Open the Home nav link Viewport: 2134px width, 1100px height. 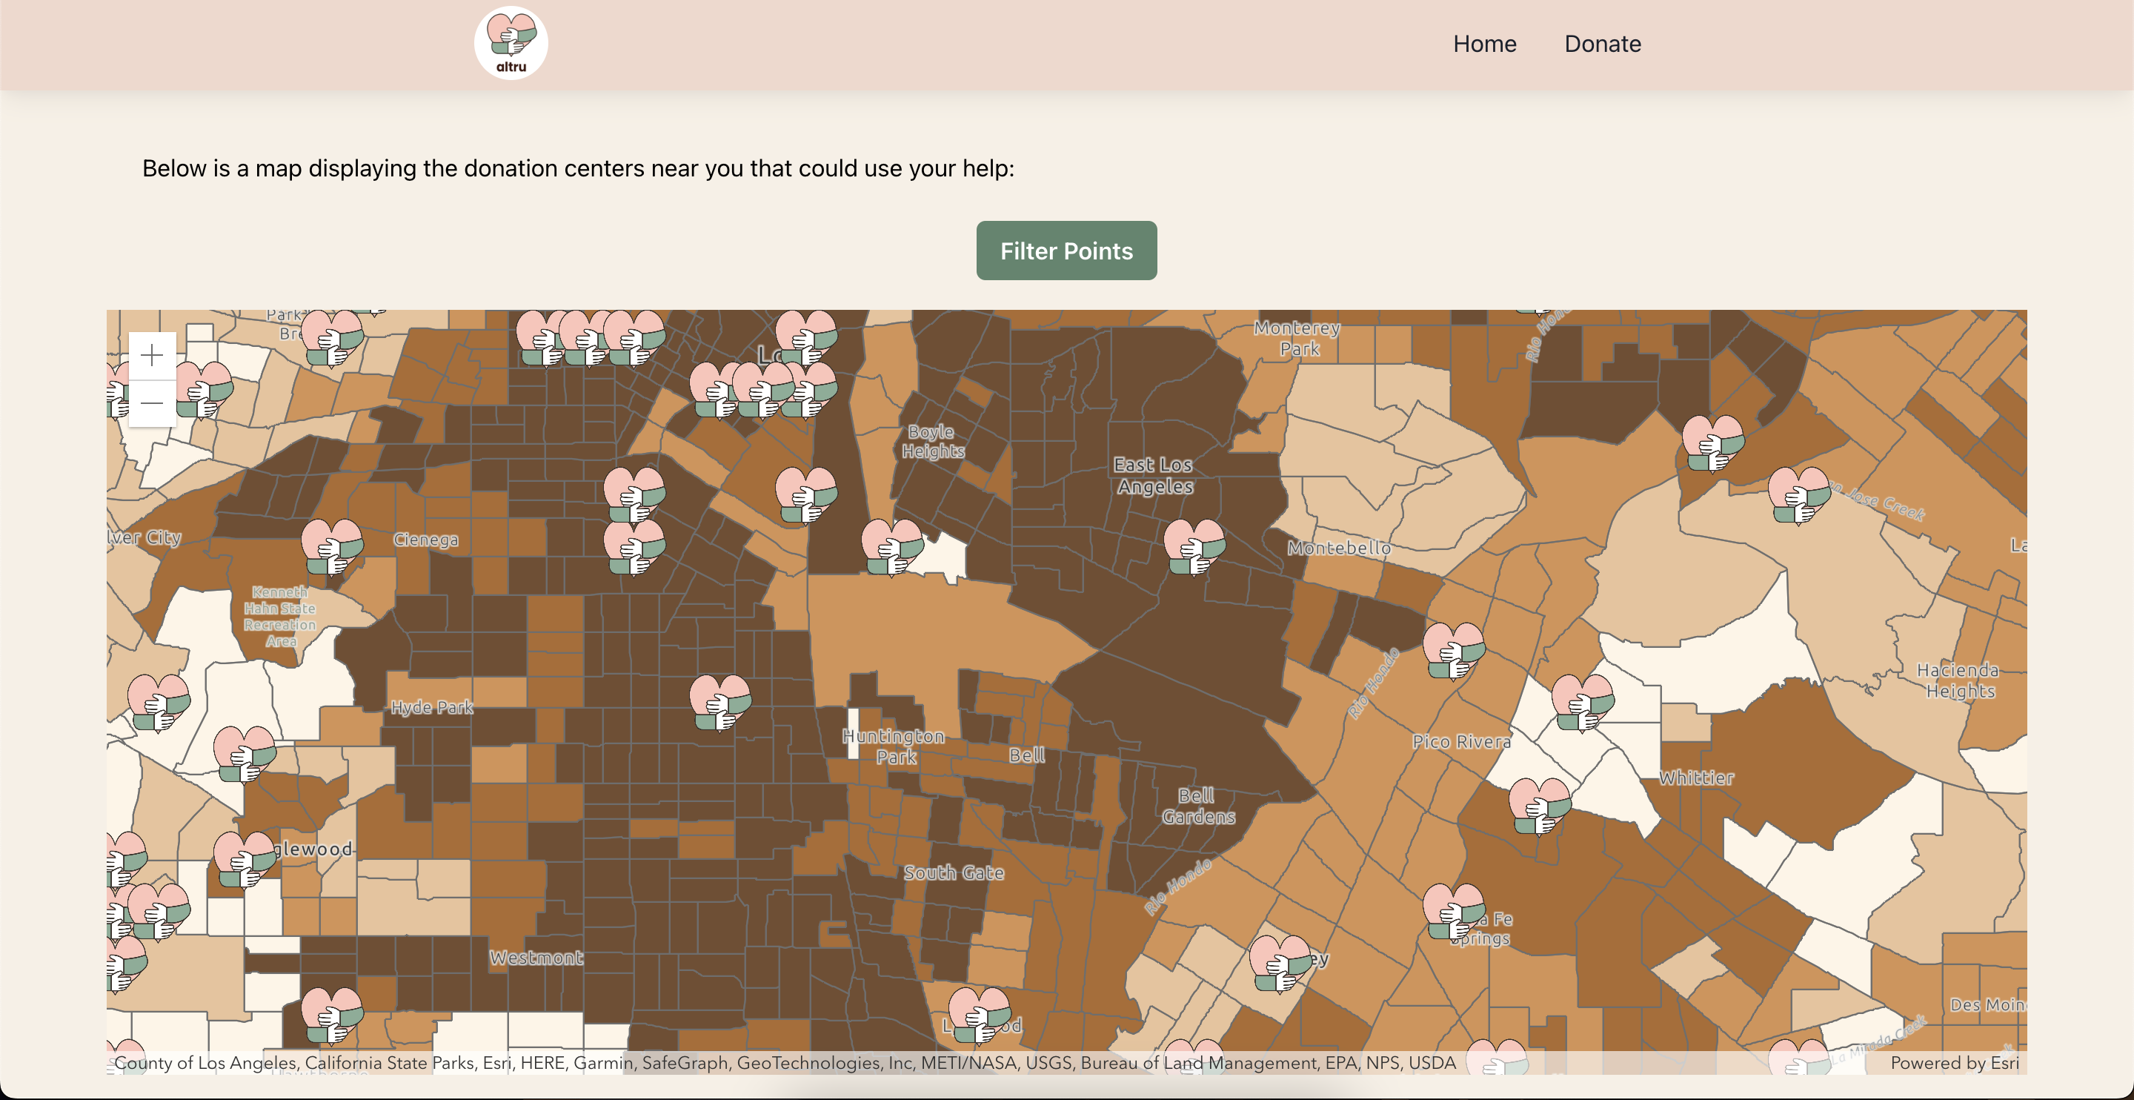point(1483,44)
